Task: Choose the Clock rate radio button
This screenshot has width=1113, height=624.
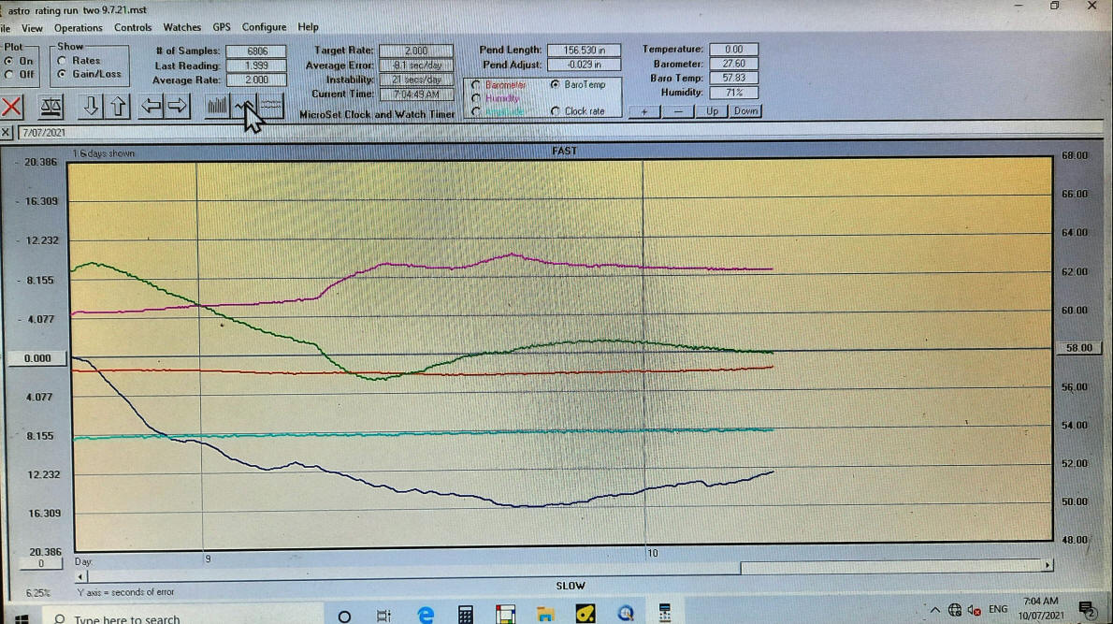Action: pyautogui.click(x=556, y=111)
